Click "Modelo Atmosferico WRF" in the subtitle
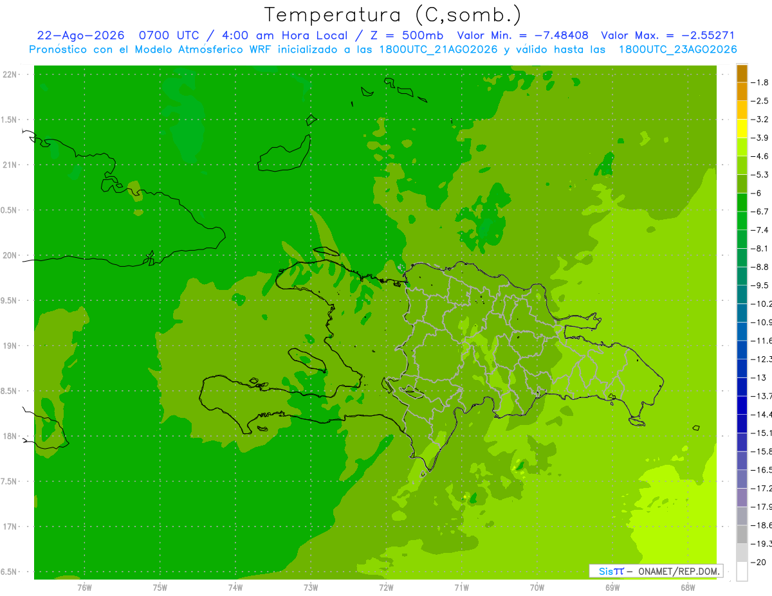Screen dimensions: 772x596 tap(201, 50)
